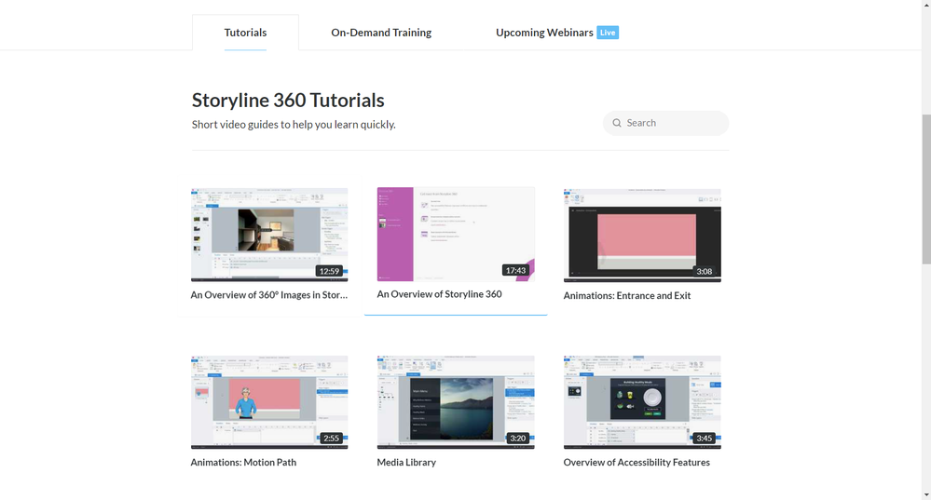Open the Tutorials tab
Screen dimensions: 931x500
tap(245, 33)
